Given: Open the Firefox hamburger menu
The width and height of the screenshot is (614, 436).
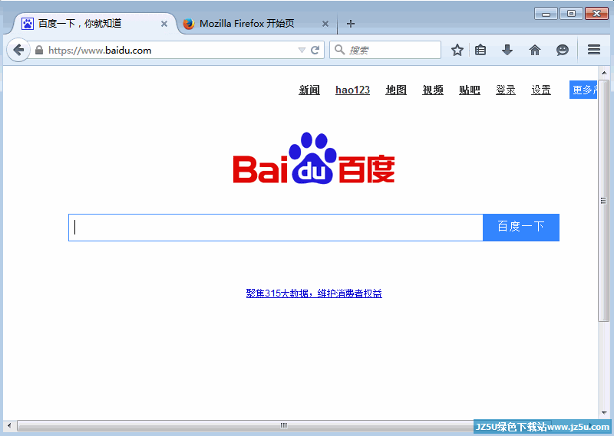Looking at the screenshot, I should [x=594, y=50].
